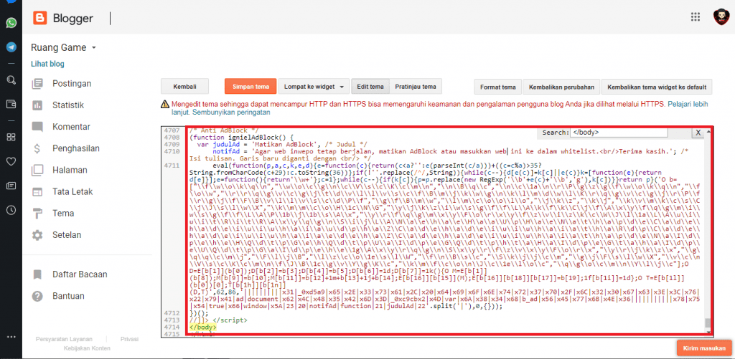
Task: Click the Bantuan question mark icon
Action: click(37, 296)
